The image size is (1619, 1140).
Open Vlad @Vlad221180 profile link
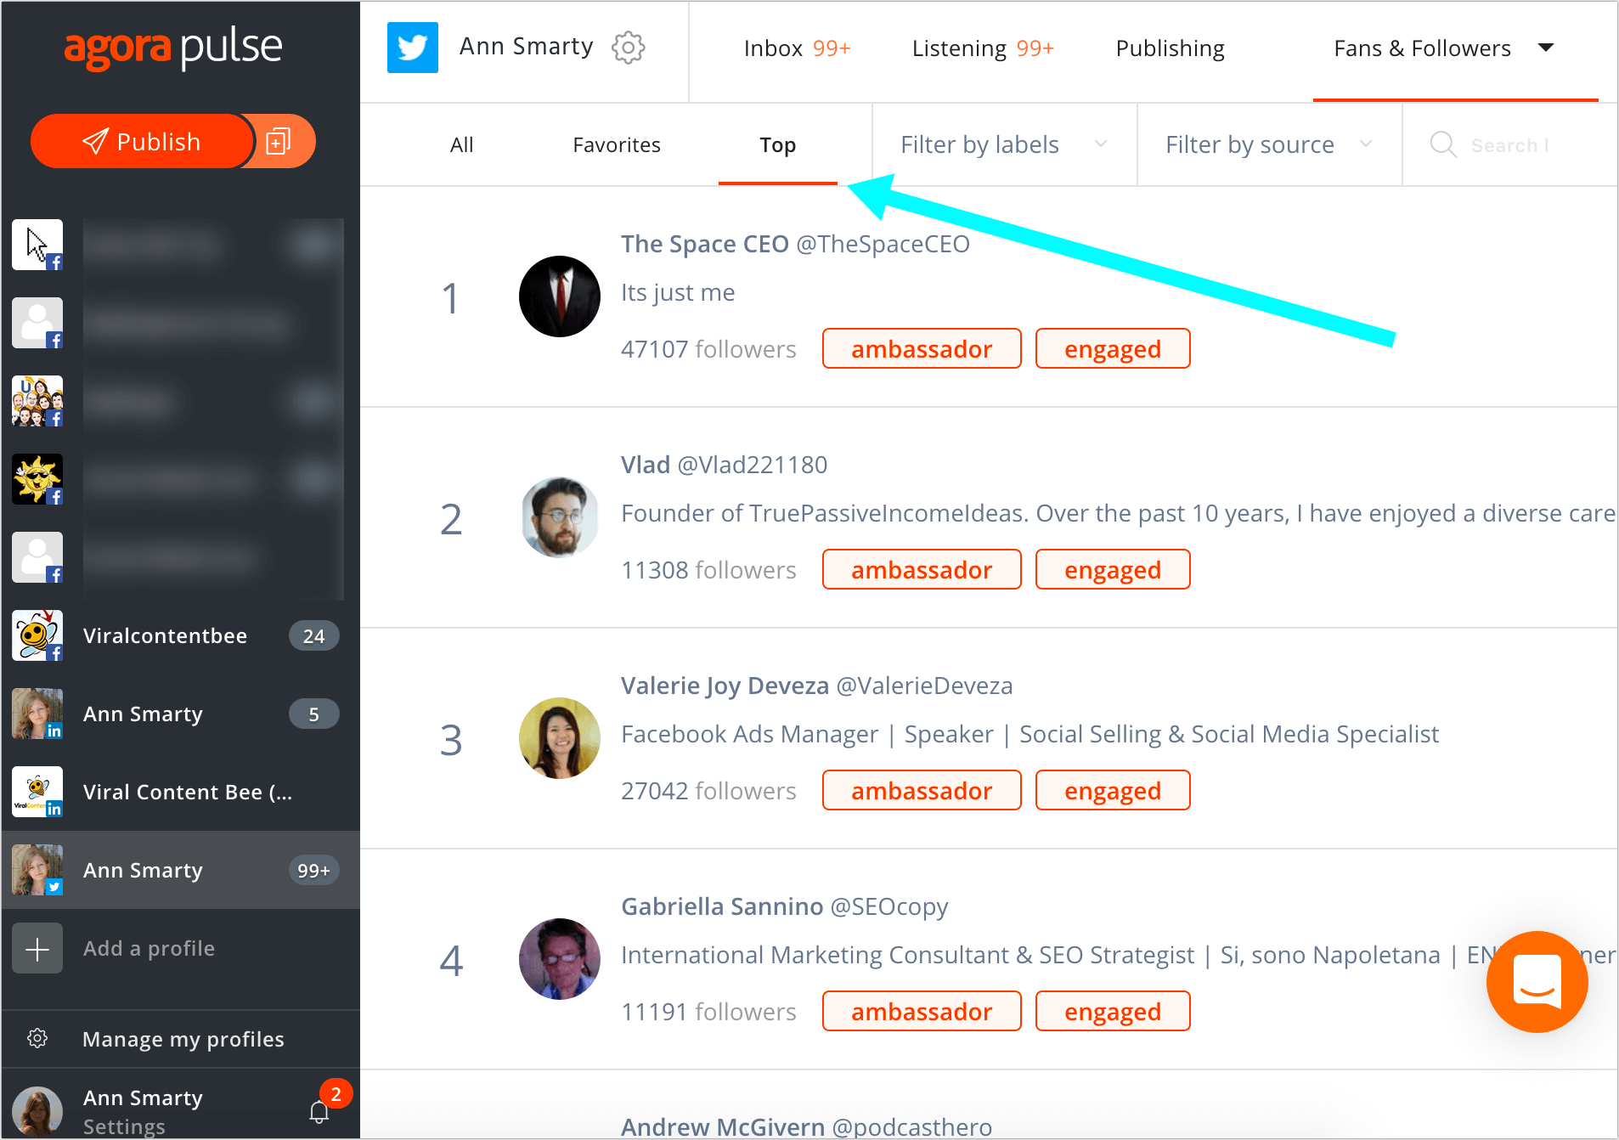click(x=724, y=465)
